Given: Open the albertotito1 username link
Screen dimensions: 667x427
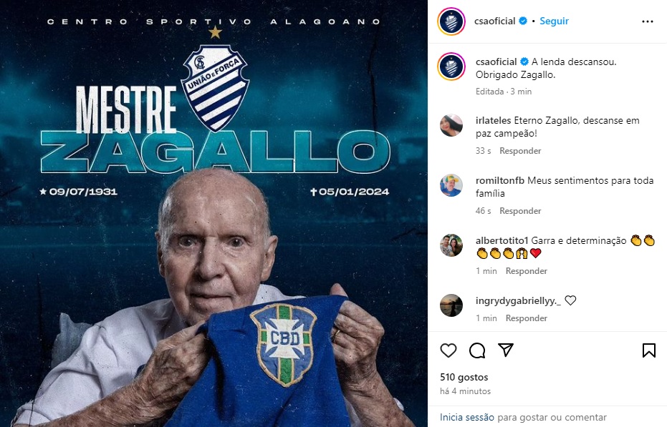Looking at the screenshot, I should click(502, 240).
